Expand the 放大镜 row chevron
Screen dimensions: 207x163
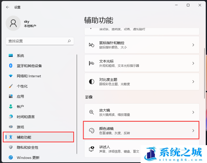pos(193,112)
